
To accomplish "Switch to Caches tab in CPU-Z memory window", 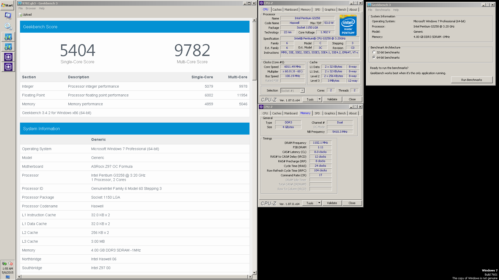I will pos(277,113).
